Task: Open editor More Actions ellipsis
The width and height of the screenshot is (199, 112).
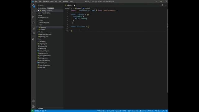Action: (x=166, y=5)
